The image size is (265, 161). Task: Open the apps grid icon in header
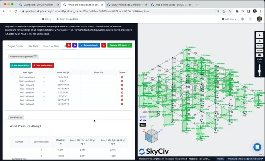pos(250,19)
